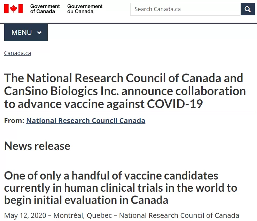Click the News release heading
This screenshot has height=221, width=257.
pos(37,146)
